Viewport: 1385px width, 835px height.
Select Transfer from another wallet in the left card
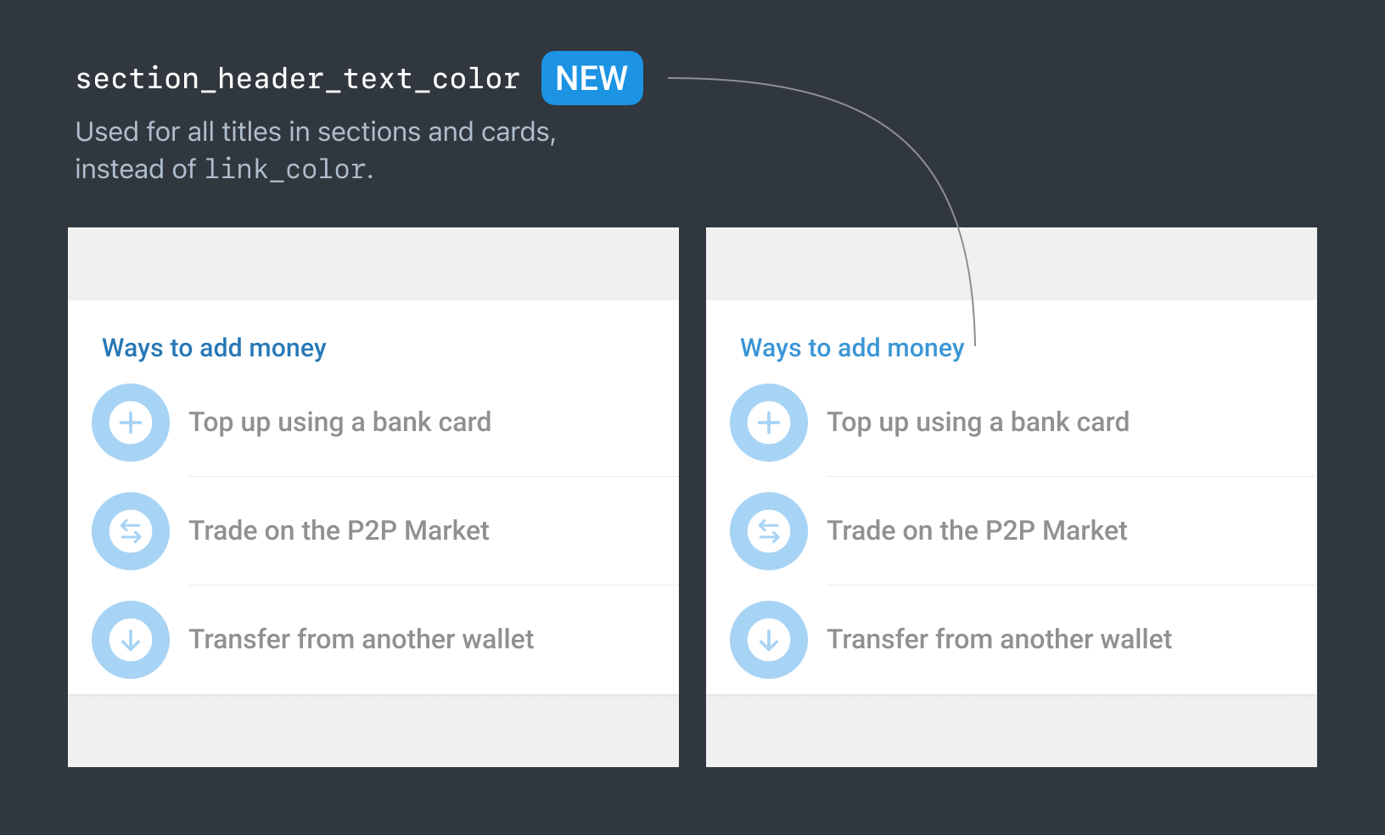(x=362, y=639)
